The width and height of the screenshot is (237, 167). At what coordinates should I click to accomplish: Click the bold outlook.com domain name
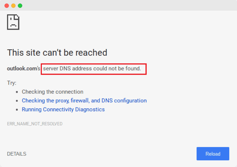(22, 69)
